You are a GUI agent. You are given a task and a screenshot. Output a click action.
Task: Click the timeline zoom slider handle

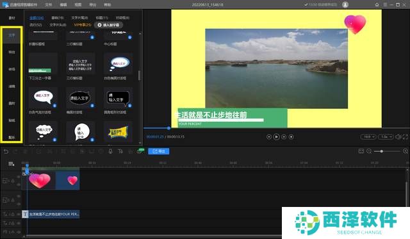[x=382, y=151]
